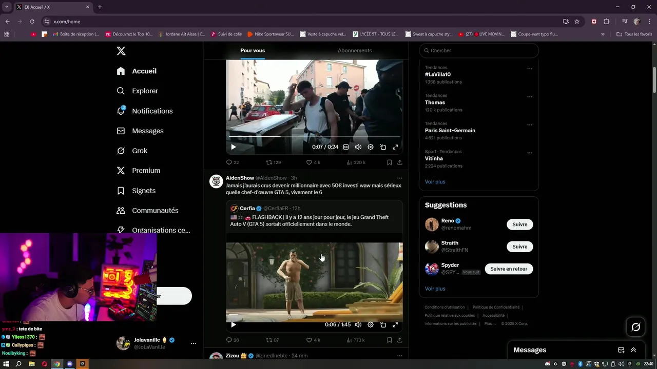
Task: Open Messages in the sidebar menu
Action: click(140, 131)
